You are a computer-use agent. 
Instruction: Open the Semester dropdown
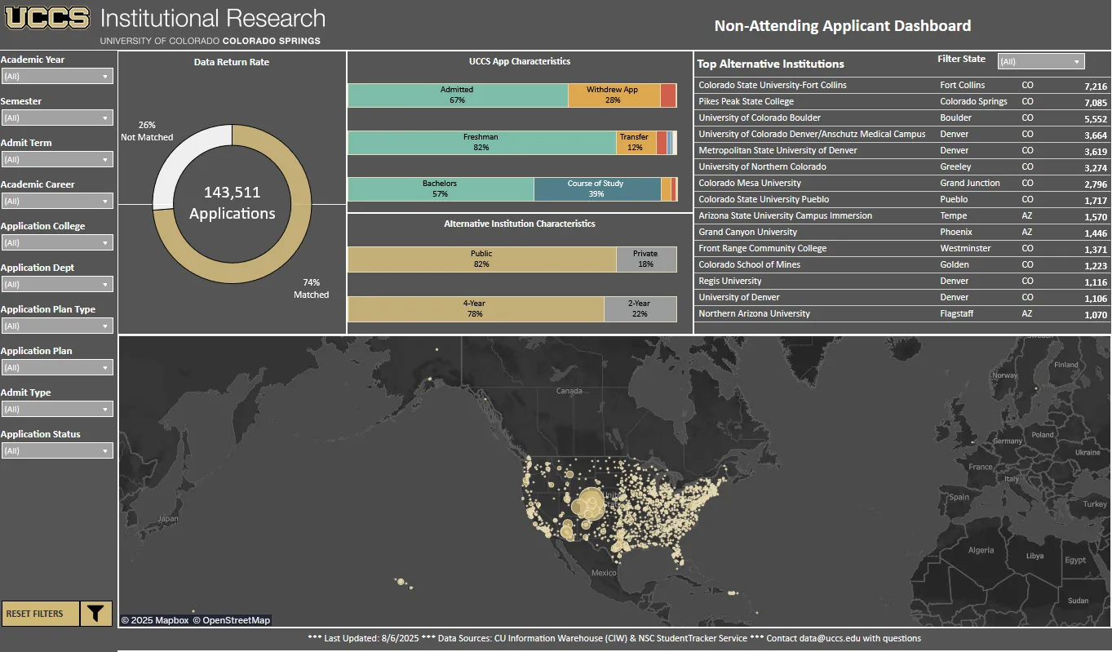(57, 118)
